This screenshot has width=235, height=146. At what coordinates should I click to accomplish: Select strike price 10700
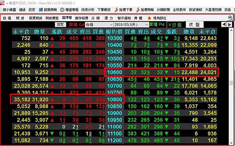coord(115,86)
